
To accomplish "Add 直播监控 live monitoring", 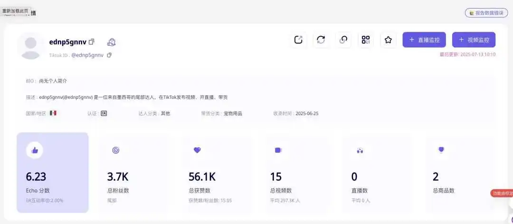I will click(424, 40).
